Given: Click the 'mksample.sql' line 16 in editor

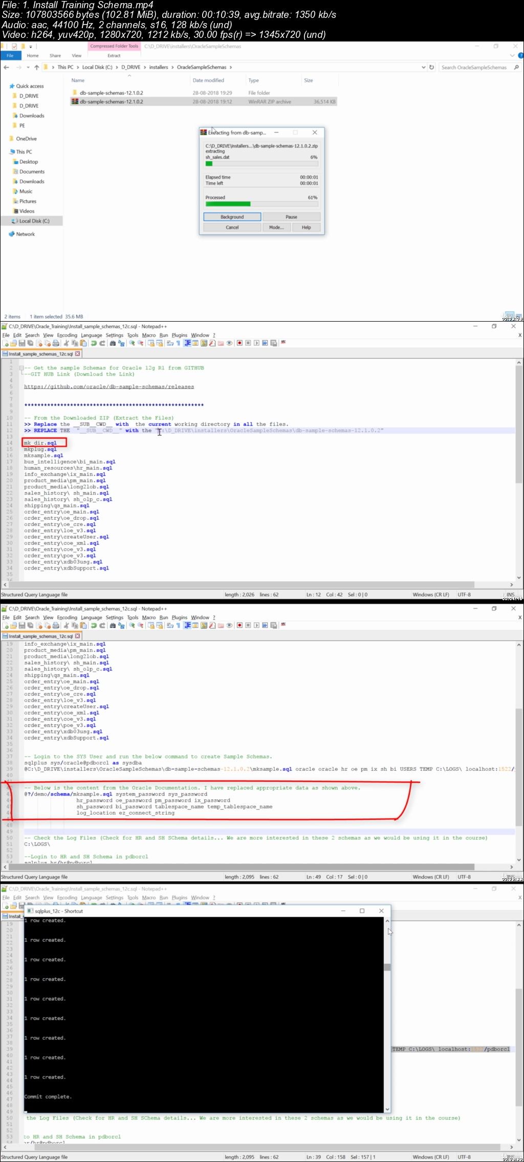Looking at the screenshot, I should click(x=43, y=455).
